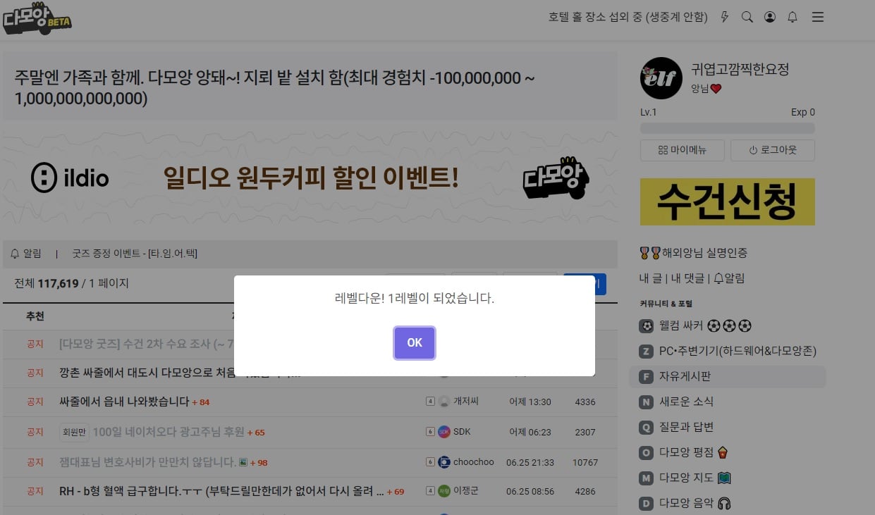The height and width of the screenshot is (515, 875).
Task: Click the Q icon beside 질문과 답변
Action: 646,427
